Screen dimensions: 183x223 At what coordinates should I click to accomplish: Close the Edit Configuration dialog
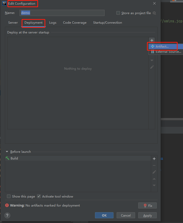[x=154, y=3]
